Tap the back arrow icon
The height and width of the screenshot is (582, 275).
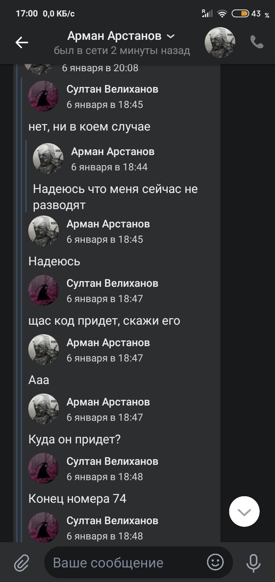21,43
